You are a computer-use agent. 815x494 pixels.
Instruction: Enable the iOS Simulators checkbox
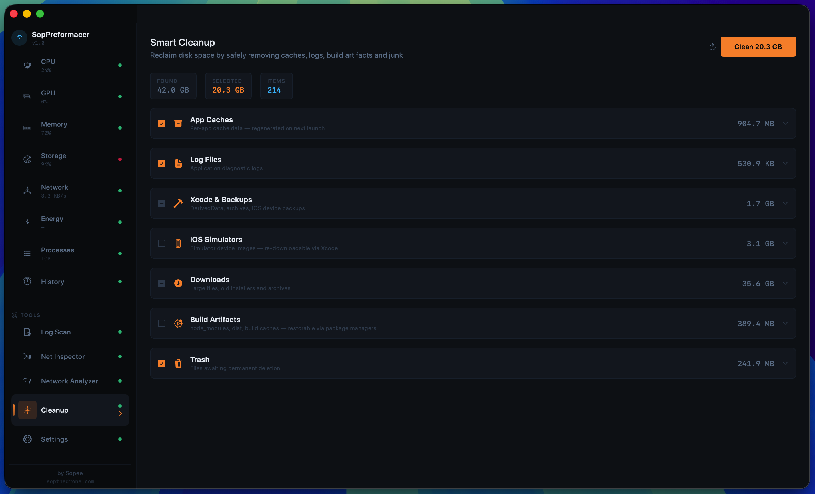pyautogui.click(x=162, y=243)
